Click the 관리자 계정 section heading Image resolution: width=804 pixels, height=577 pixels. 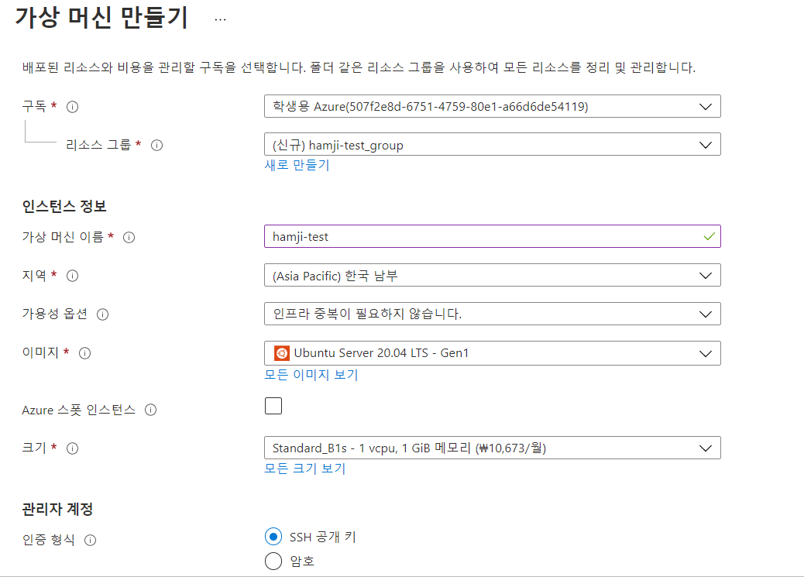(57, 510)
